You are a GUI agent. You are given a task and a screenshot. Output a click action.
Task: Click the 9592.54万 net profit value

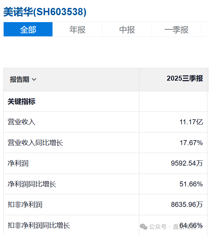click(x=187, y=163)
